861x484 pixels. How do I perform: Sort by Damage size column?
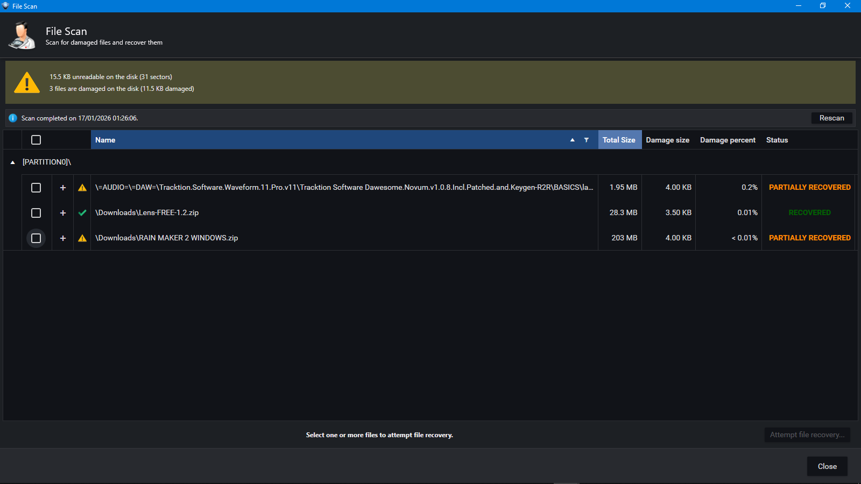click(667, 140)
